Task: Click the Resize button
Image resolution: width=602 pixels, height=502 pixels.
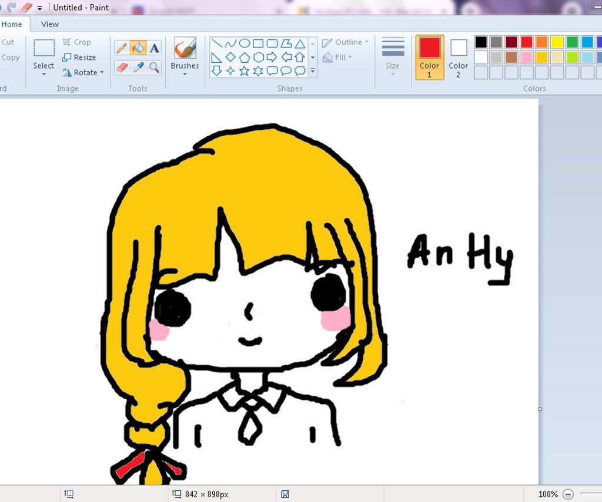Action: 79,58
